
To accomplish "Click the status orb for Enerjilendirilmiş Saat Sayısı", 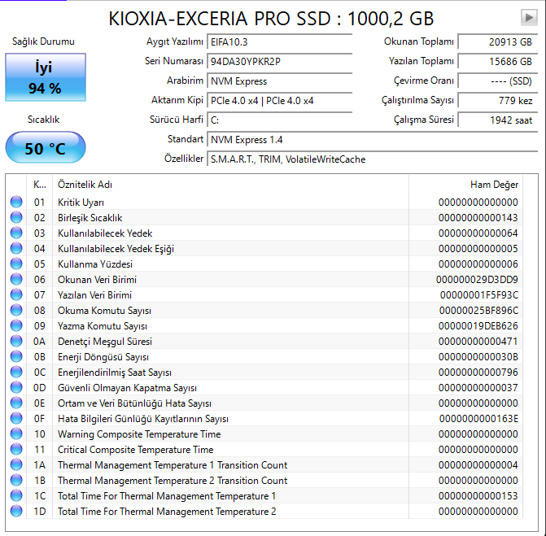I will pyautogui.click(x=16, y=372).
